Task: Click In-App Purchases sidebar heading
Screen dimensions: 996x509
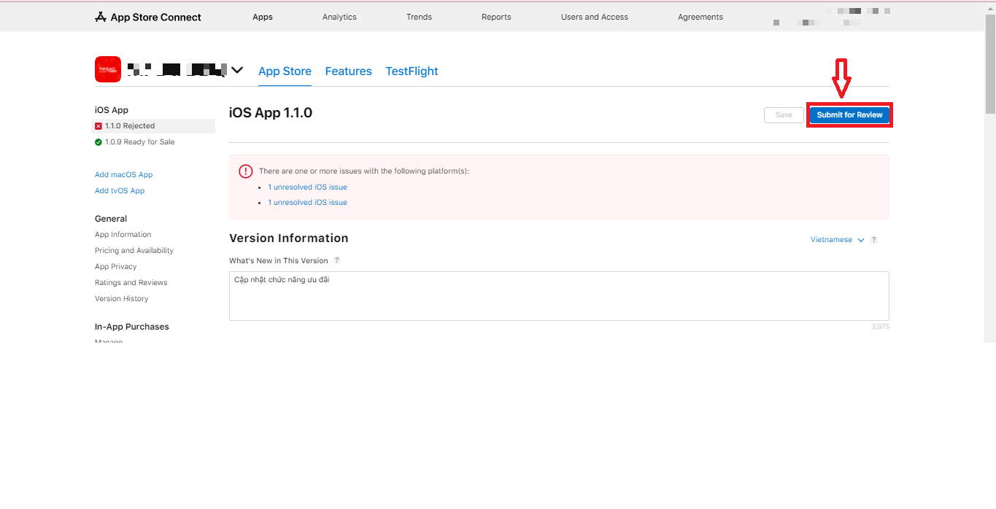Action: point(132,327)
